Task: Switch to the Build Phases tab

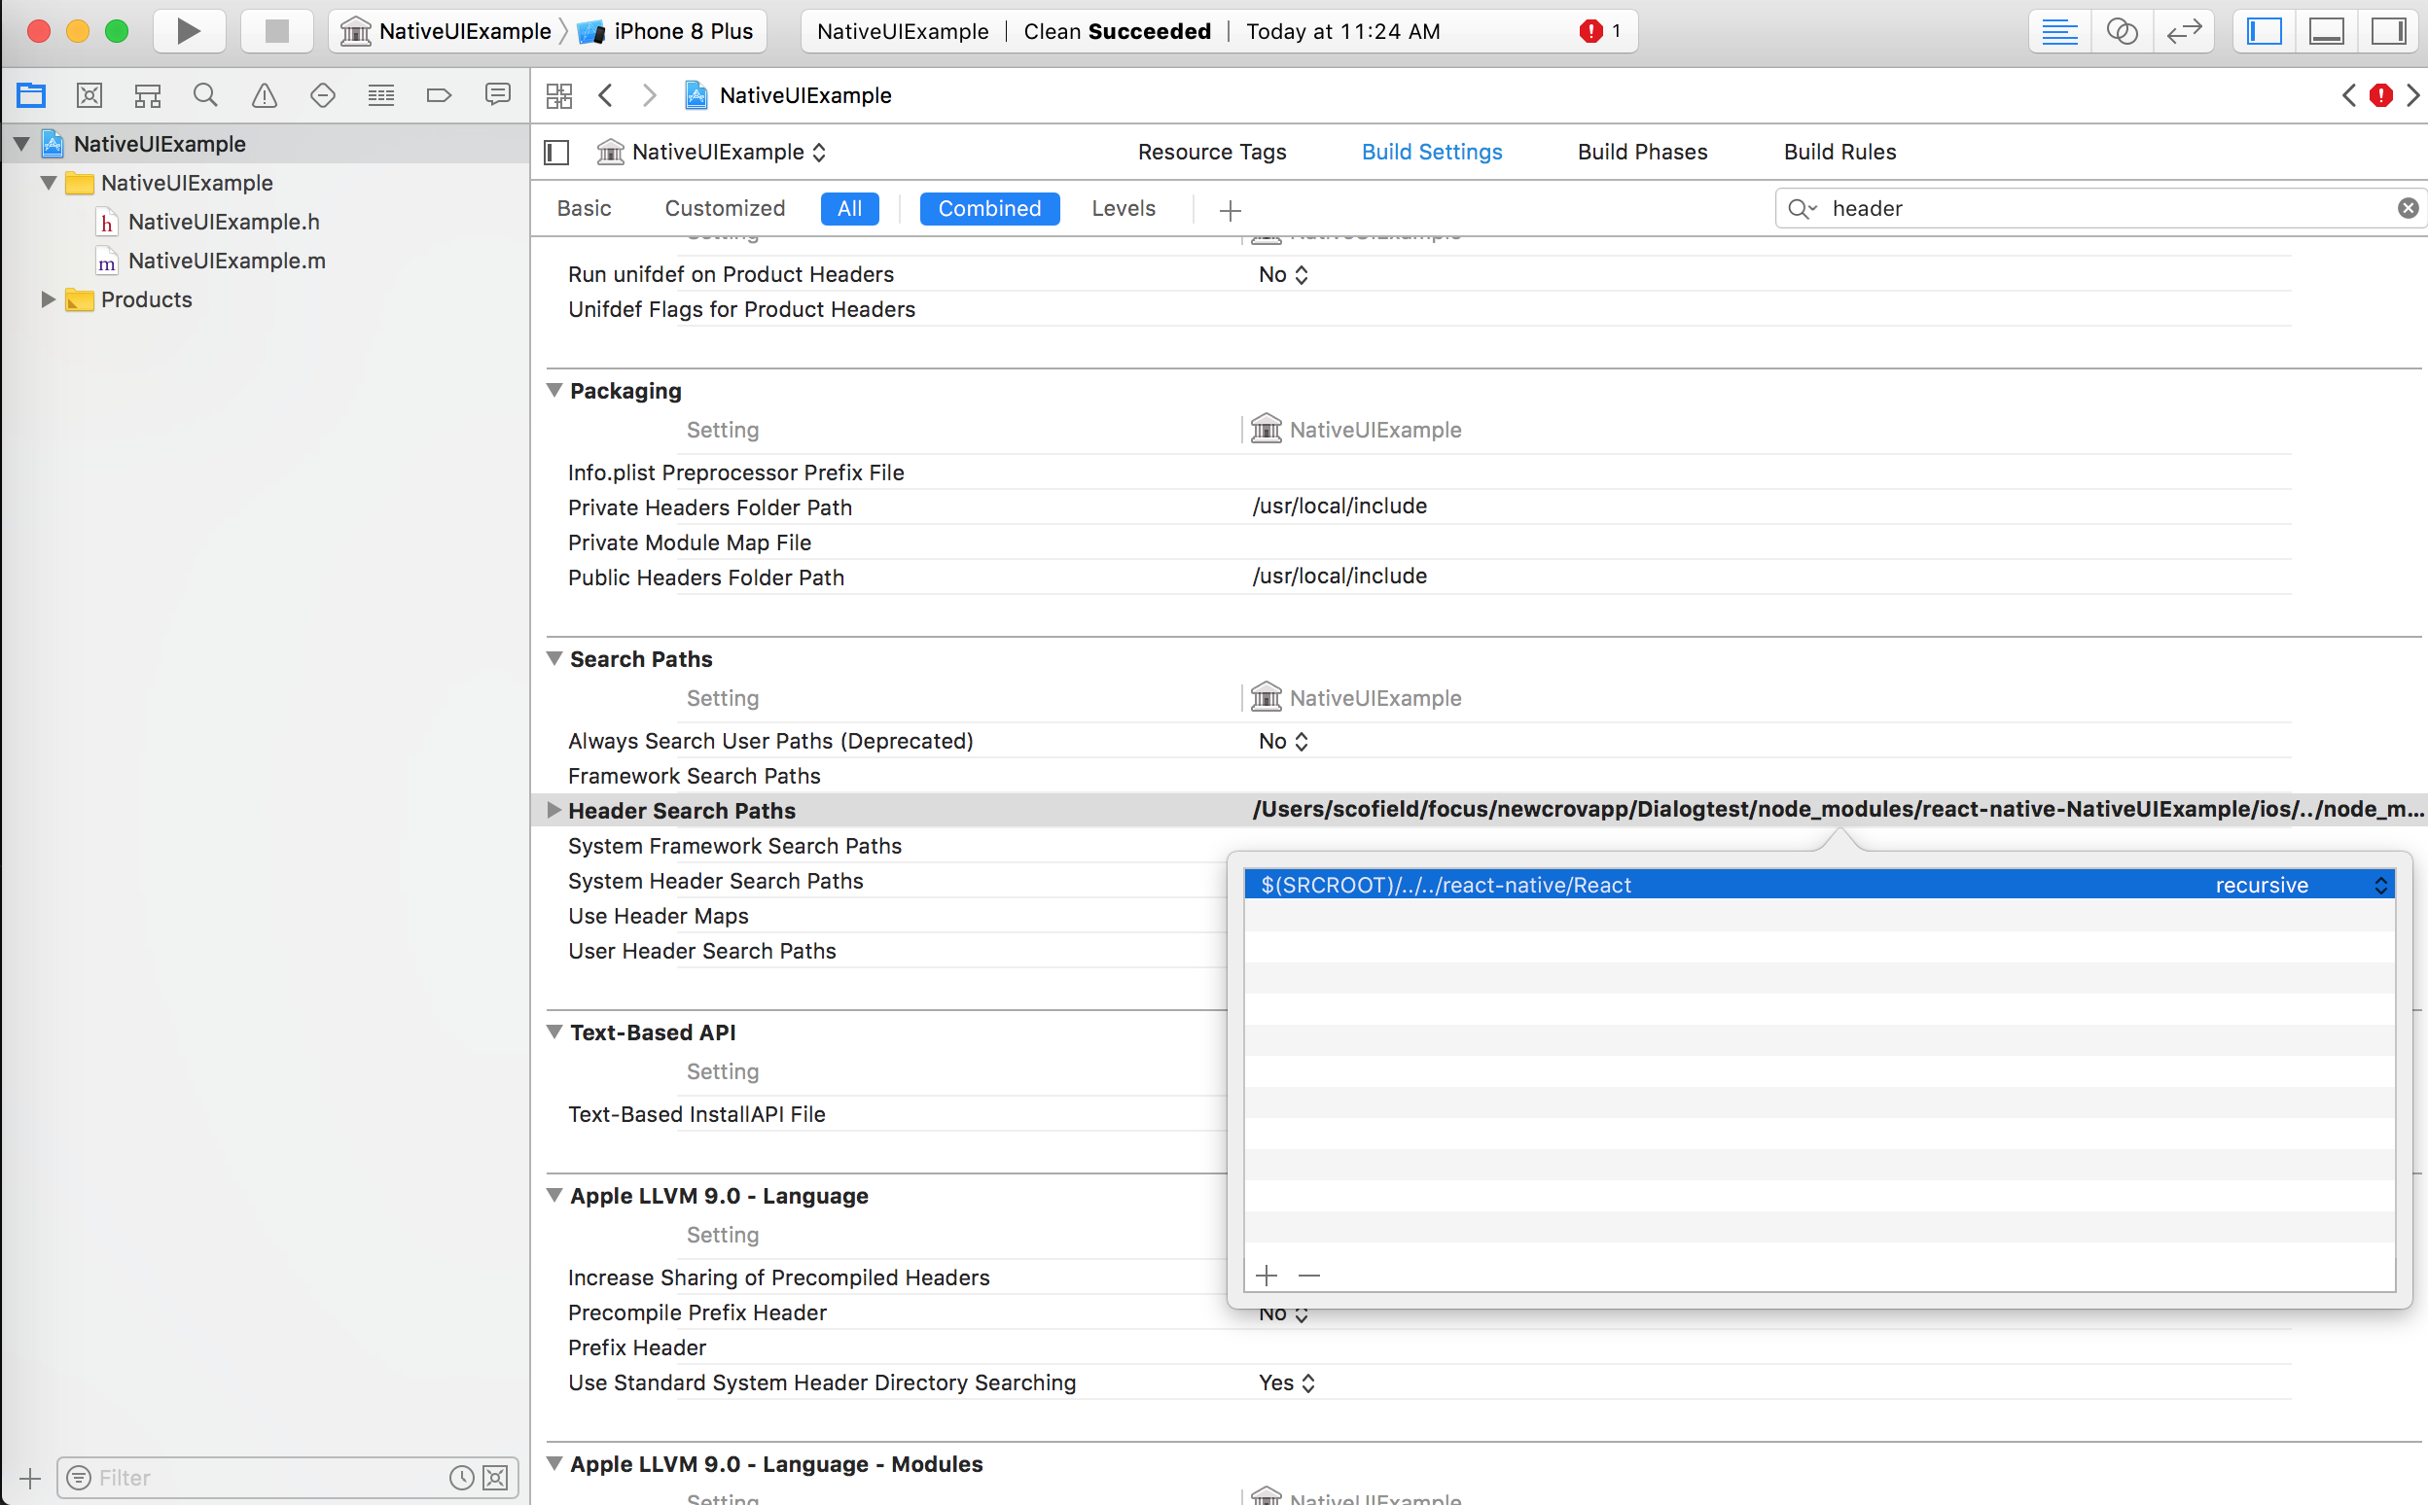Action: (x=1641, y=152)
